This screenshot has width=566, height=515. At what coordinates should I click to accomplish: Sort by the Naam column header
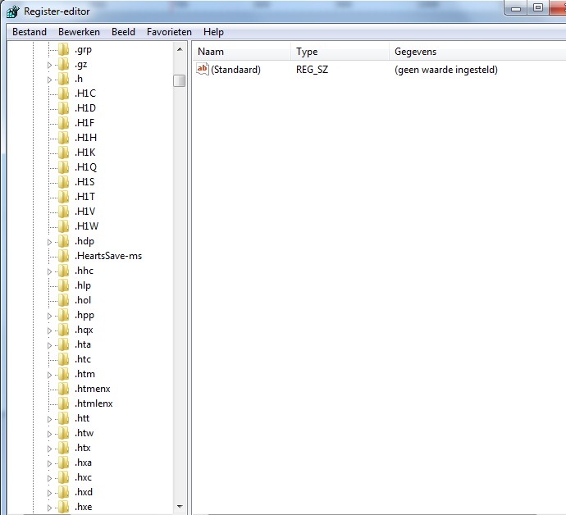coord(241,52)
